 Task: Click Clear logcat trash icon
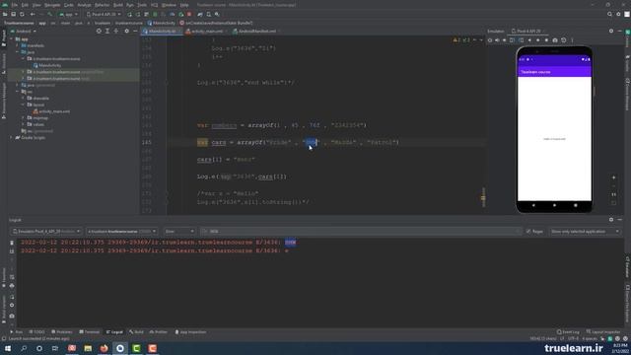(12, 243)
